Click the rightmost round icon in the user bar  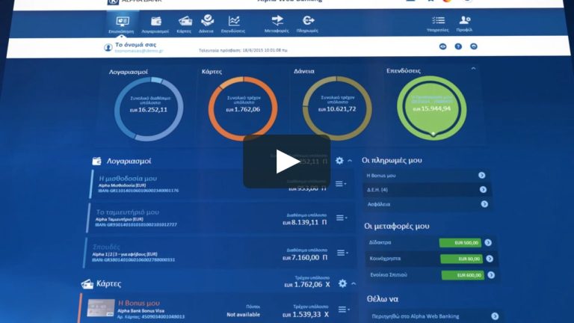[x=474, y=46]
